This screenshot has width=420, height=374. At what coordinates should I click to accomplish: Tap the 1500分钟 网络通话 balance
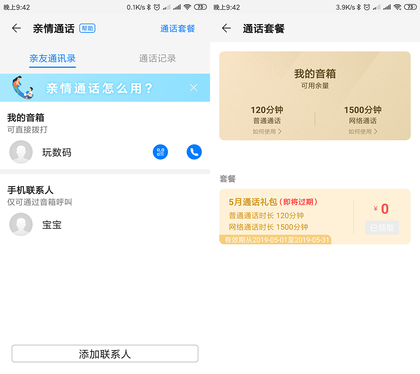(x=363, y=114)
